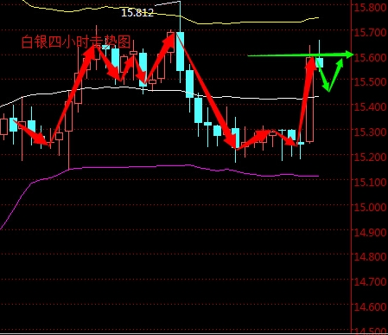Click the 14.900 price axis label
The image size is (388, 335).
pyautogui.click(x=370, y=232)
